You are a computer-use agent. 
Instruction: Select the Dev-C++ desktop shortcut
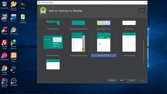pyautogui.click(x=14, y=18)
